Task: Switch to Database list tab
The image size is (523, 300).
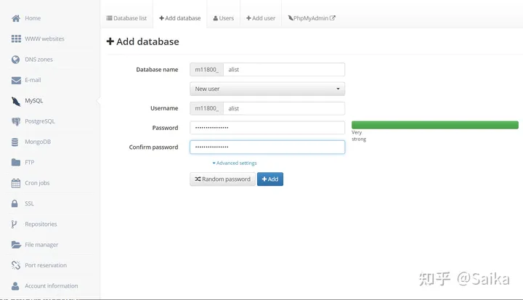Action: coord(126,18)
